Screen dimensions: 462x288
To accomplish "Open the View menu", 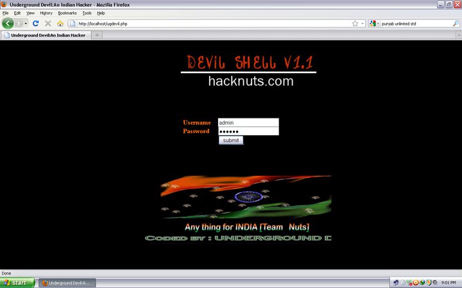I will coord(30,13).
